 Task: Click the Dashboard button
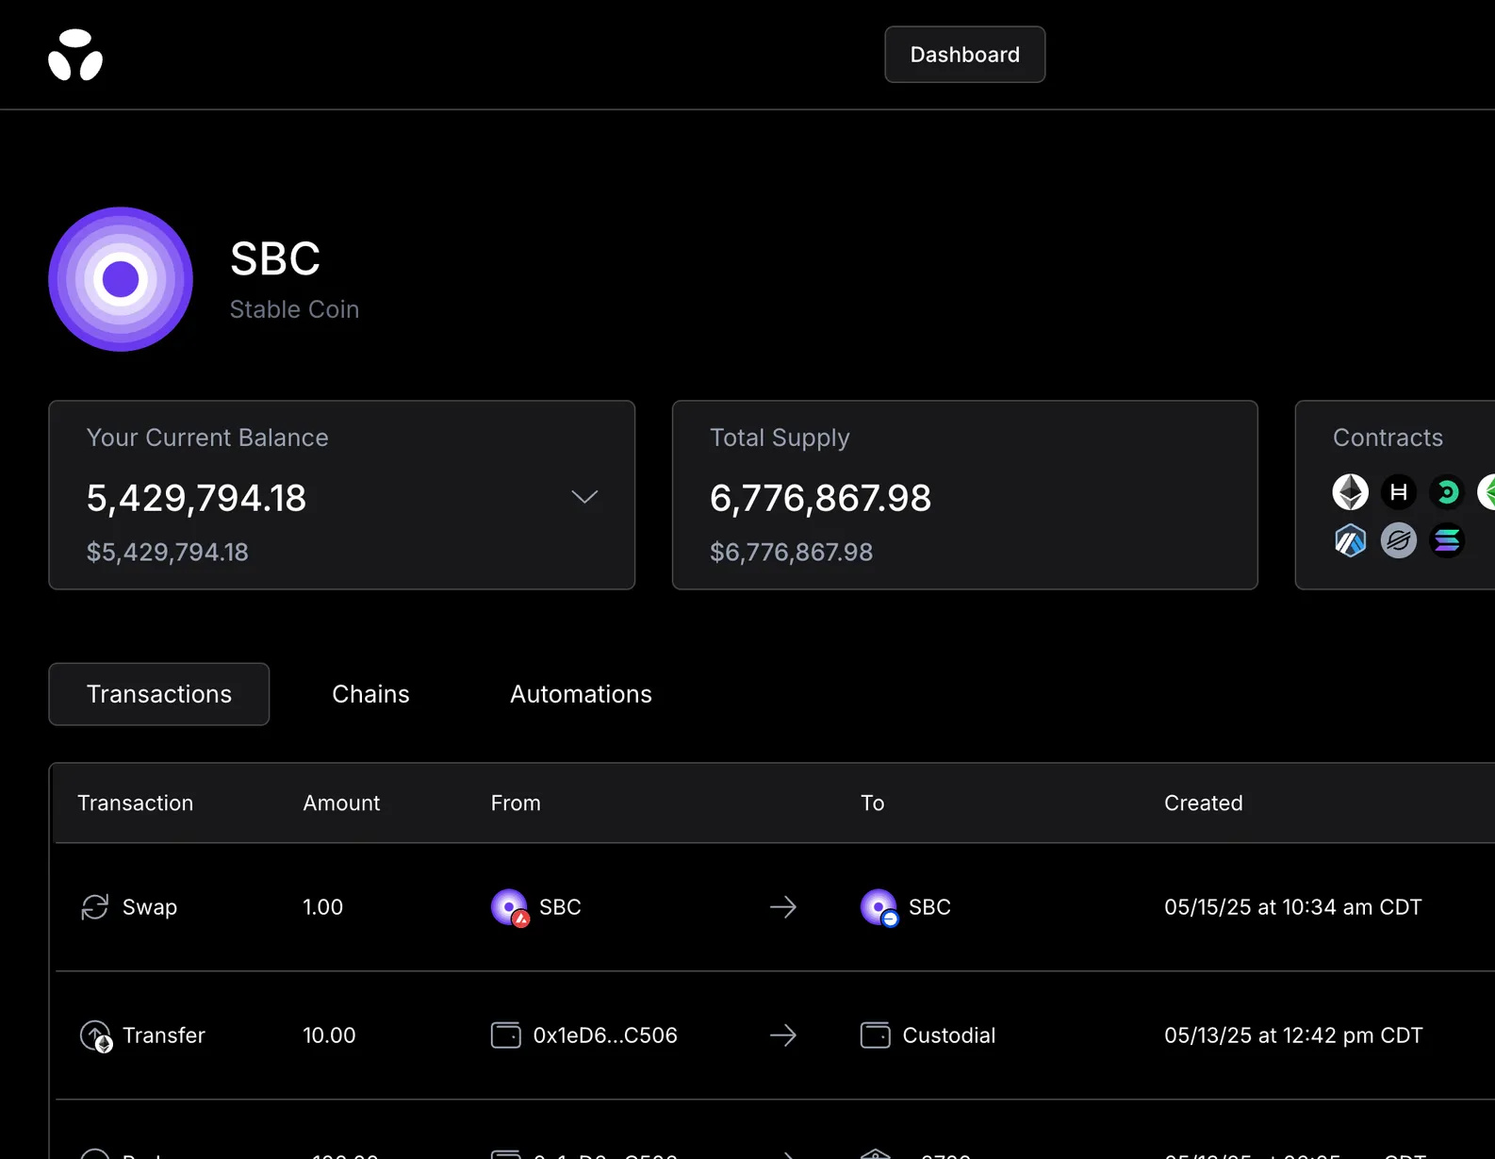coord(964,55)
